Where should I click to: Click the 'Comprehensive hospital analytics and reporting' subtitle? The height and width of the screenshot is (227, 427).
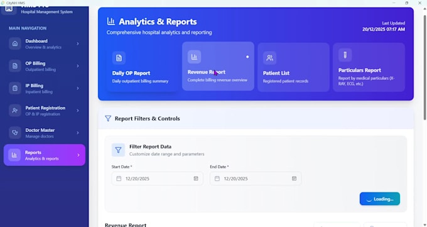159,33
